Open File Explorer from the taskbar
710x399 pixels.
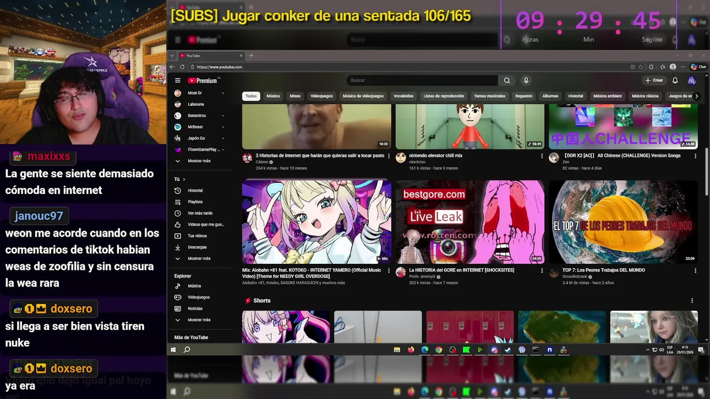[x=397, y=350]
